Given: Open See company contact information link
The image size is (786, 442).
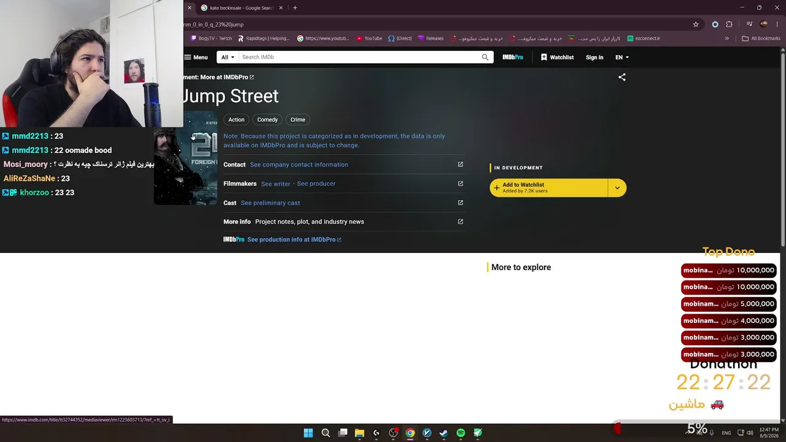Looking at the screenshot, I should [299, 165].
